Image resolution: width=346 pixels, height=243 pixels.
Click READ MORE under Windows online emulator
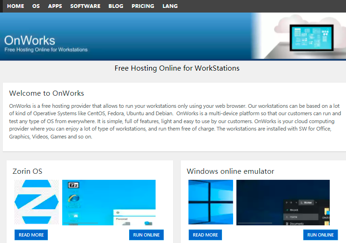pyautogui.click(x=205, y=235)
